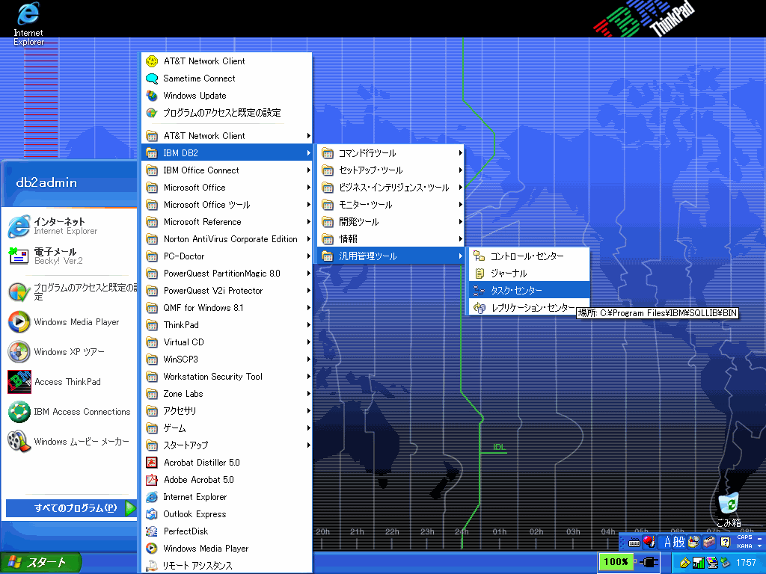Open QMF for Windows 8.1 folder

coord(227,308)
